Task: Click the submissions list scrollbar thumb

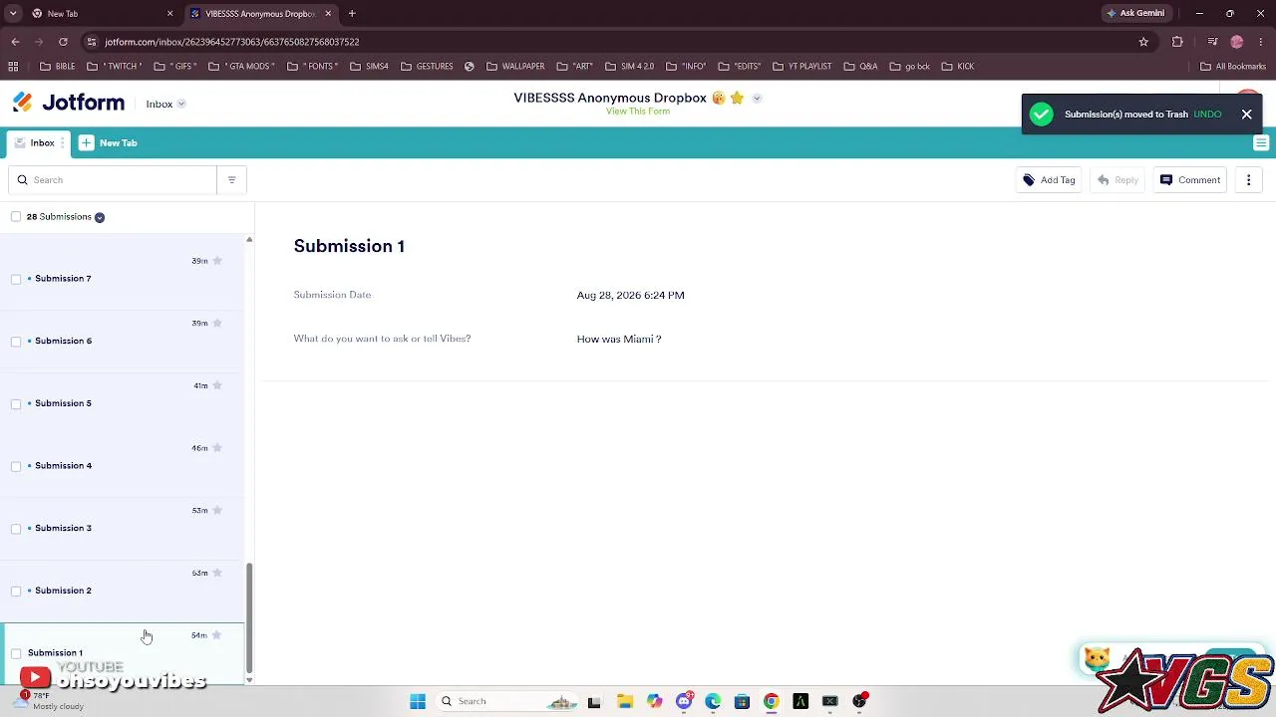Action: (x=249, y=617)
